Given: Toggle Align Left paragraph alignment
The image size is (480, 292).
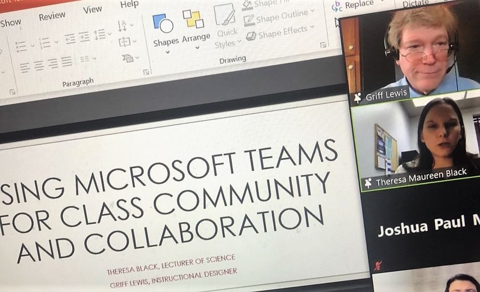Looking at the screenshot, I should tap(25, 68).
